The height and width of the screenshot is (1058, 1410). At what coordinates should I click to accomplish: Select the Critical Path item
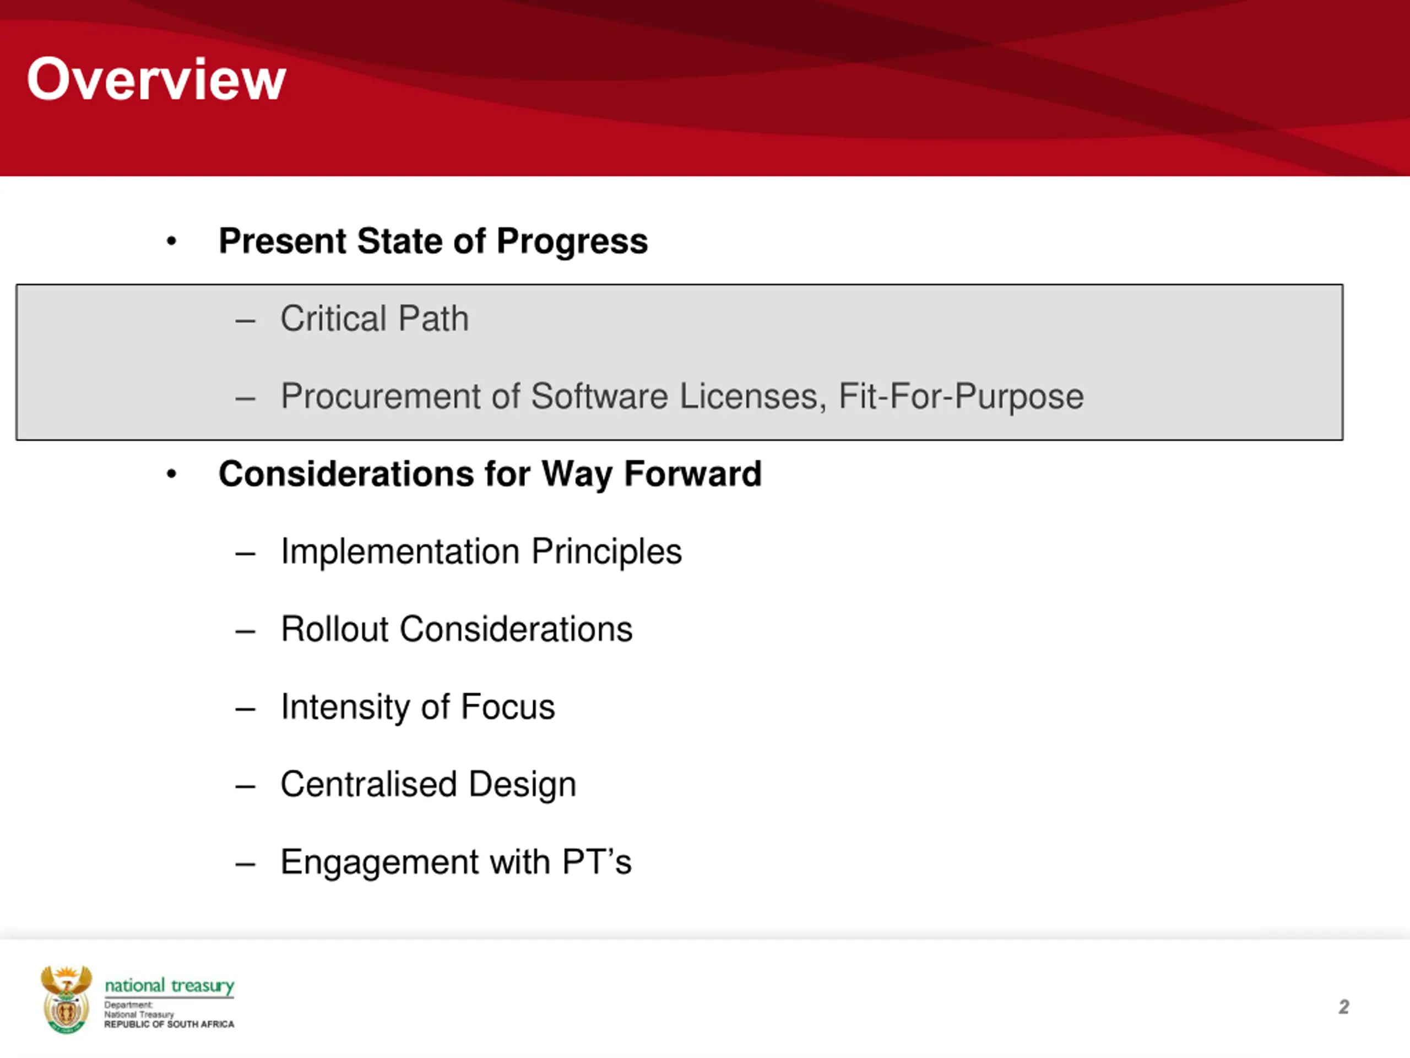(x=375, y=319)
